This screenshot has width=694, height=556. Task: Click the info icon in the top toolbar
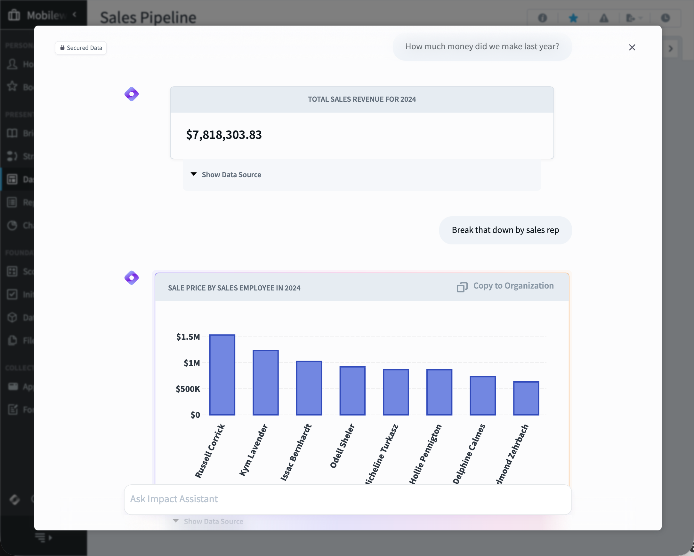[x=542, y=18]
